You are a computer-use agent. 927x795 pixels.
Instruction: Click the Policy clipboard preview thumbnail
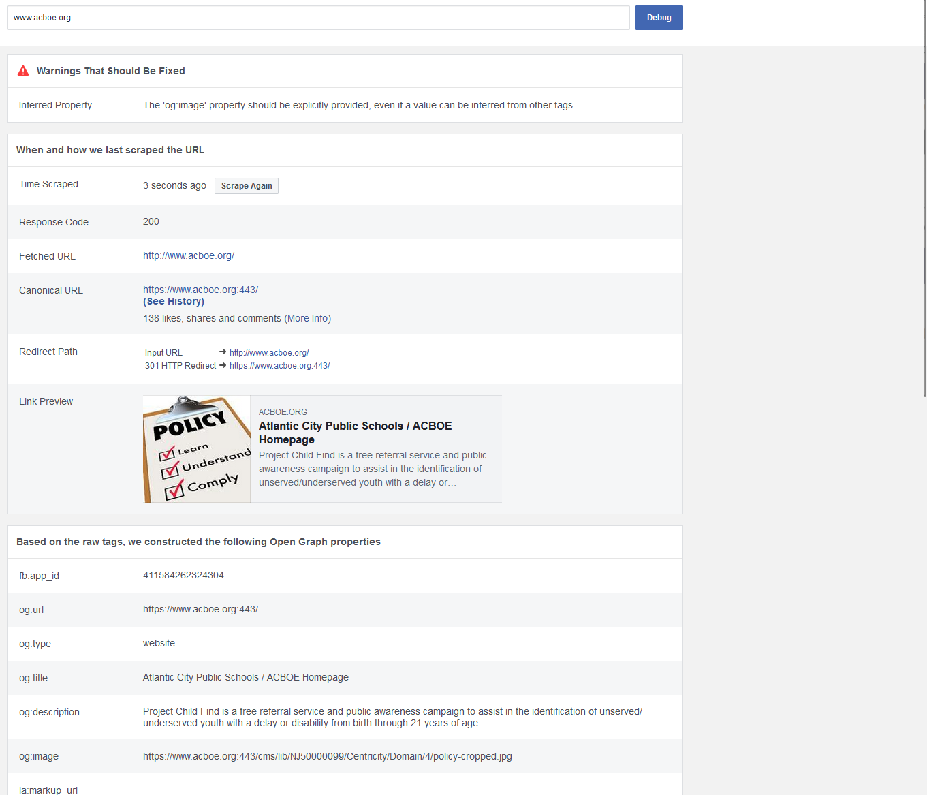tap(197, 449)
